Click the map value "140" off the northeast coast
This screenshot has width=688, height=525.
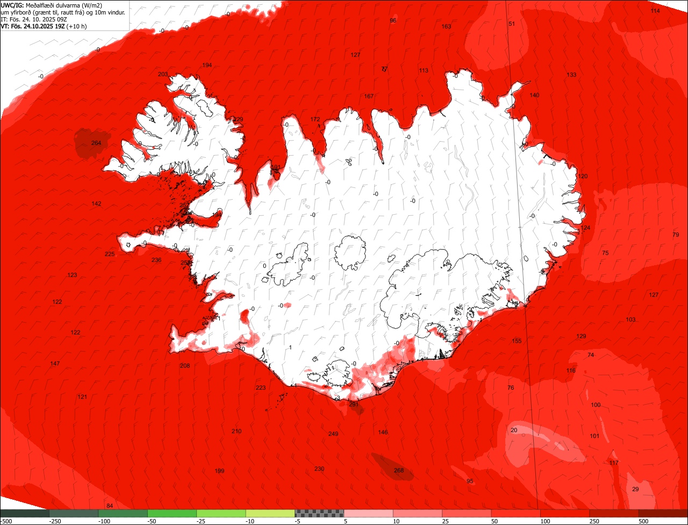point(534,96)
